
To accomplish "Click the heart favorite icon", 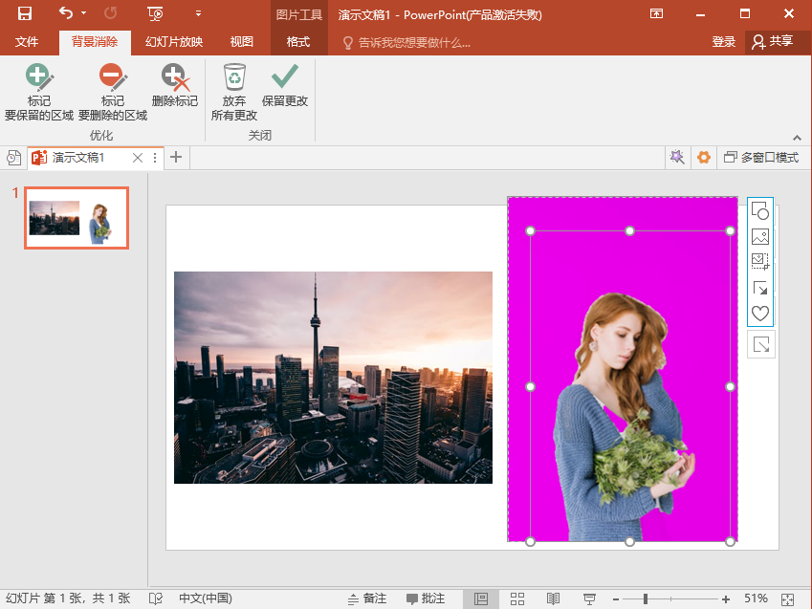I will pyautogui.click(x=759, y=313).
